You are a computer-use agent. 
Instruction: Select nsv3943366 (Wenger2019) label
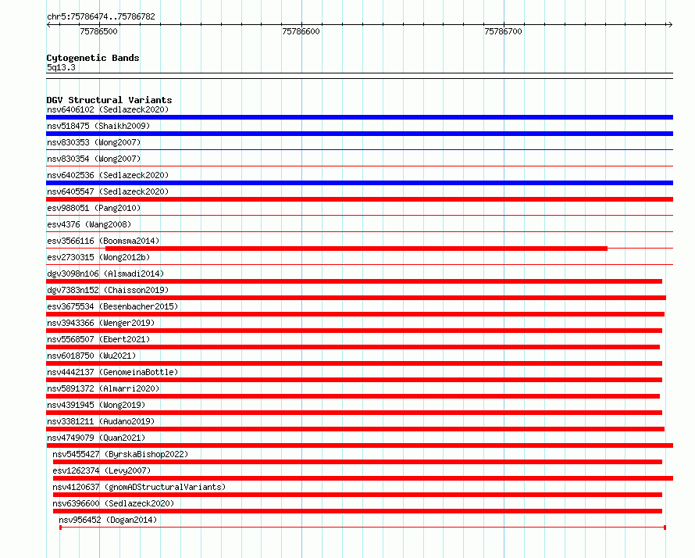[101, 323]
